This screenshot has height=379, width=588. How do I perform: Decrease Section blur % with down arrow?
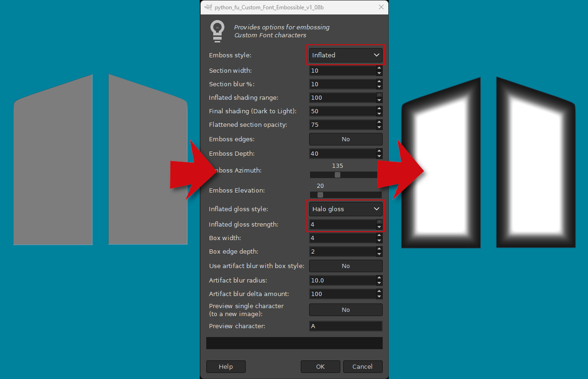[x=379, y=87]
